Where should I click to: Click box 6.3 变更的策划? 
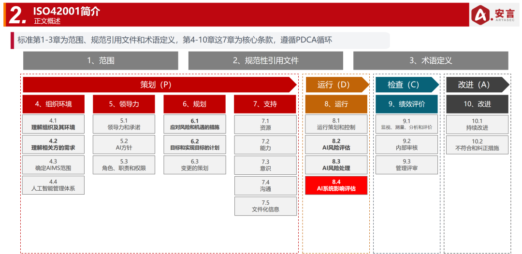coord(194,165)
